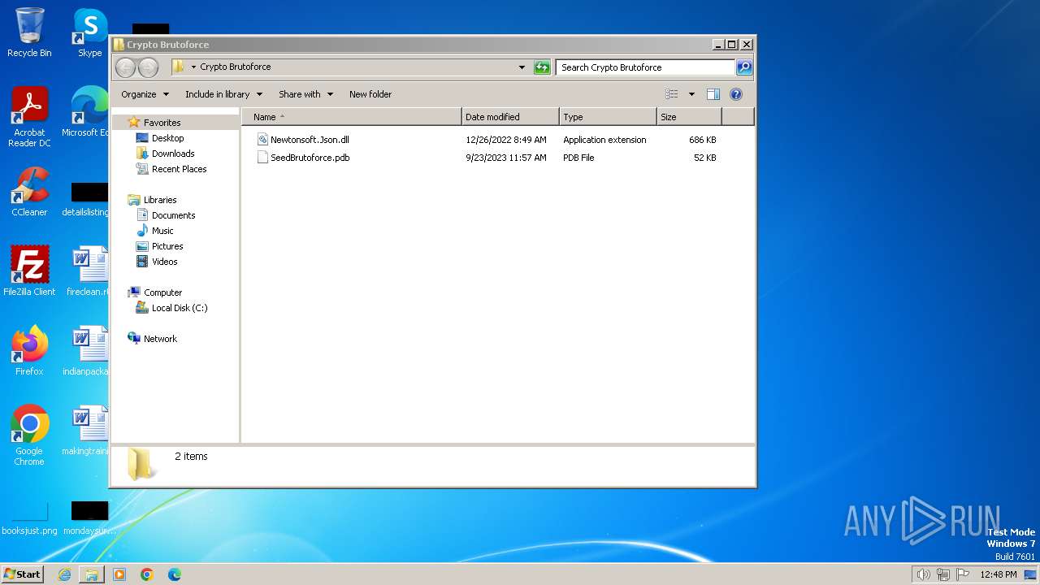Click in the Search Crypto Brutoforce field
The image size is (1040, 585).
coord(646,67)
